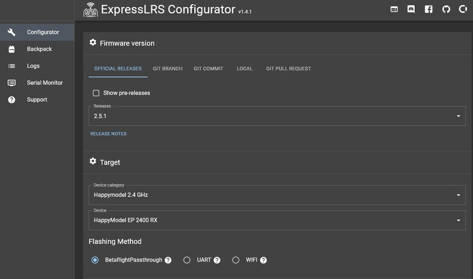Open the GitHub icon in header
The image size is (473, 279).
(x=445, y=9)
